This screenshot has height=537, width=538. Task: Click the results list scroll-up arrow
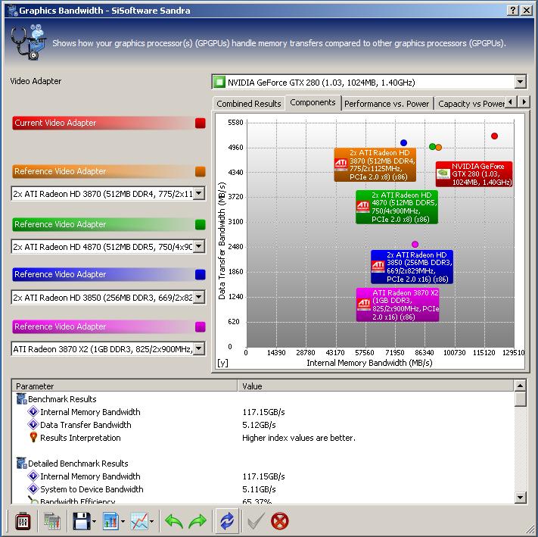[520, 386]
